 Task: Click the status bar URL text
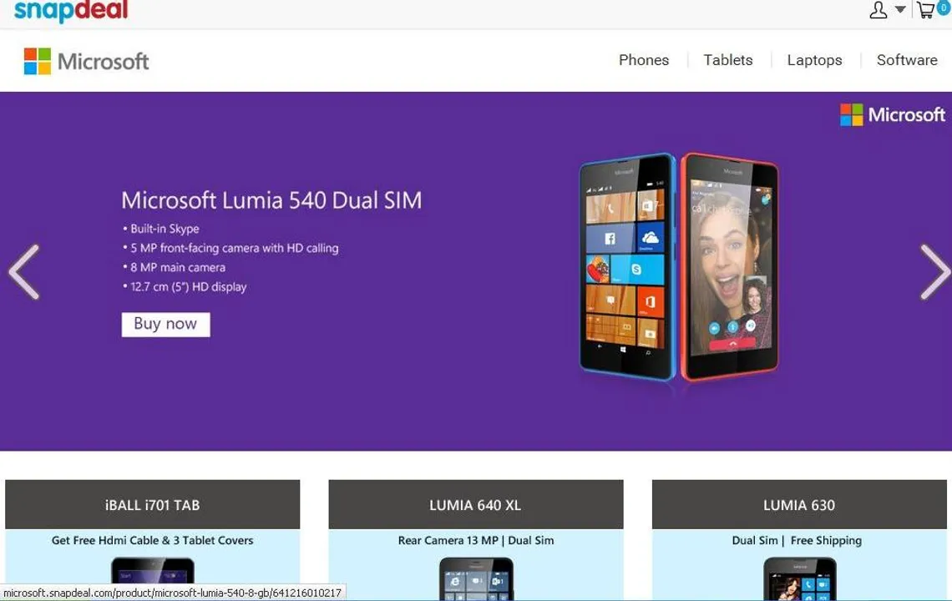pos(172,593)
